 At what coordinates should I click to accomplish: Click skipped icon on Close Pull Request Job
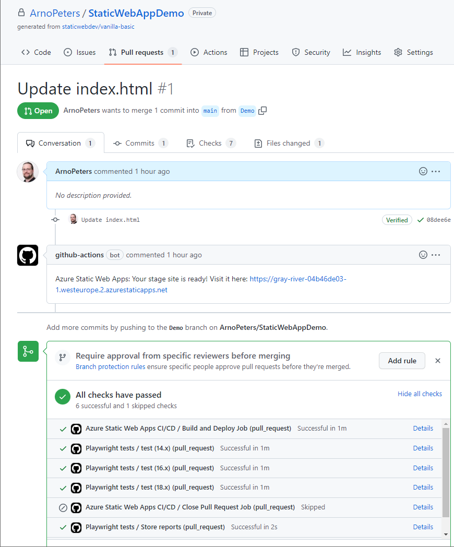pos(63,507)
